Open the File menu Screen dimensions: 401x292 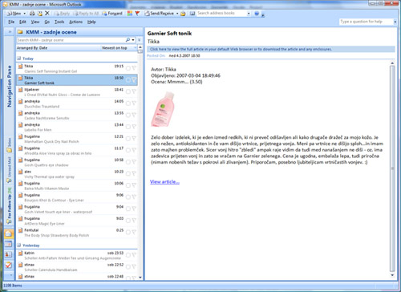[x=11, y=22]
